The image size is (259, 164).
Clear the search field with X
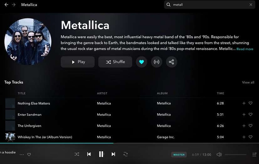click(x=251, y=5)
